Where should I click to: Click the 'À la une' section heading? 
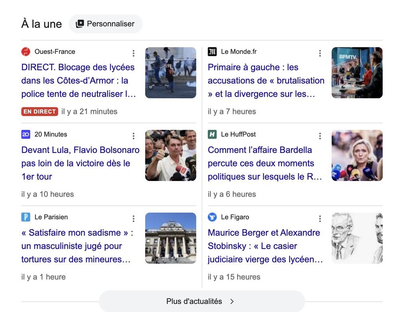[x=41, y=24]
